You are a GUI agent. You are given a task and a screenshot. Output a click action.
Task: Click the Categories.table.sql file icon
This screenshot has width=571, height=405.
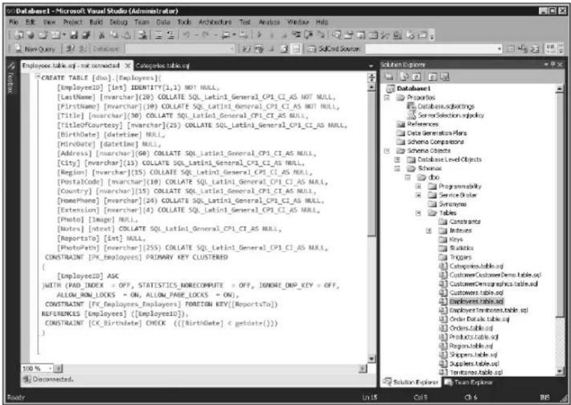443,266
